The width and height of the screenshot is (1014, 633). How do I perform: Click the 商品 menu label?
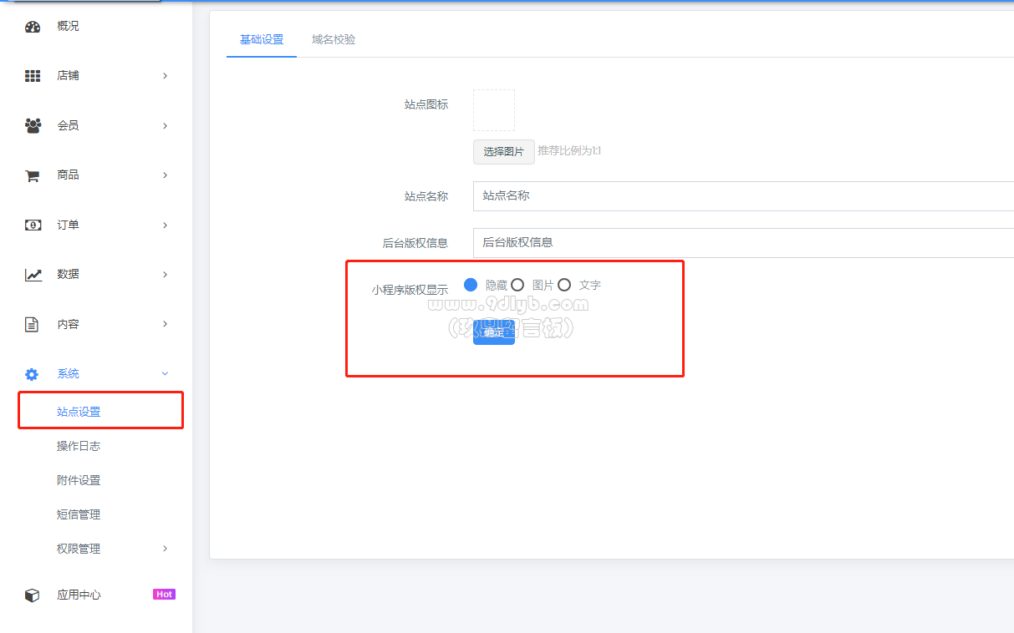tap(68, 175)
